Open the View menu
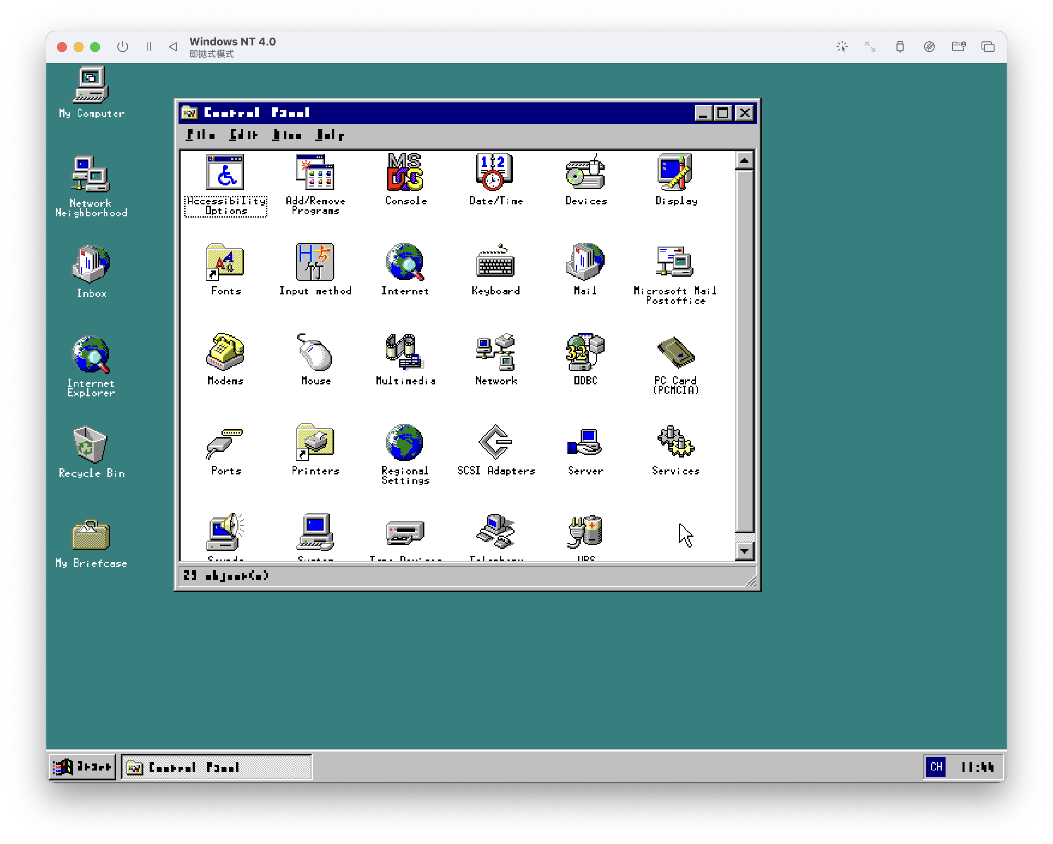 coord(286,135)
